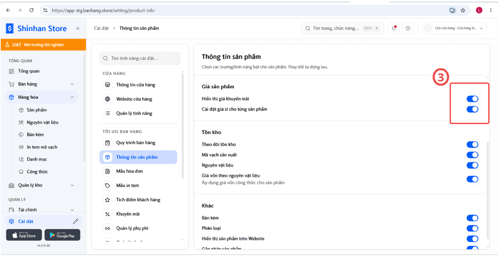
Task: Toggle Mã vạch sản xuất switch
Action: [472, 155]
